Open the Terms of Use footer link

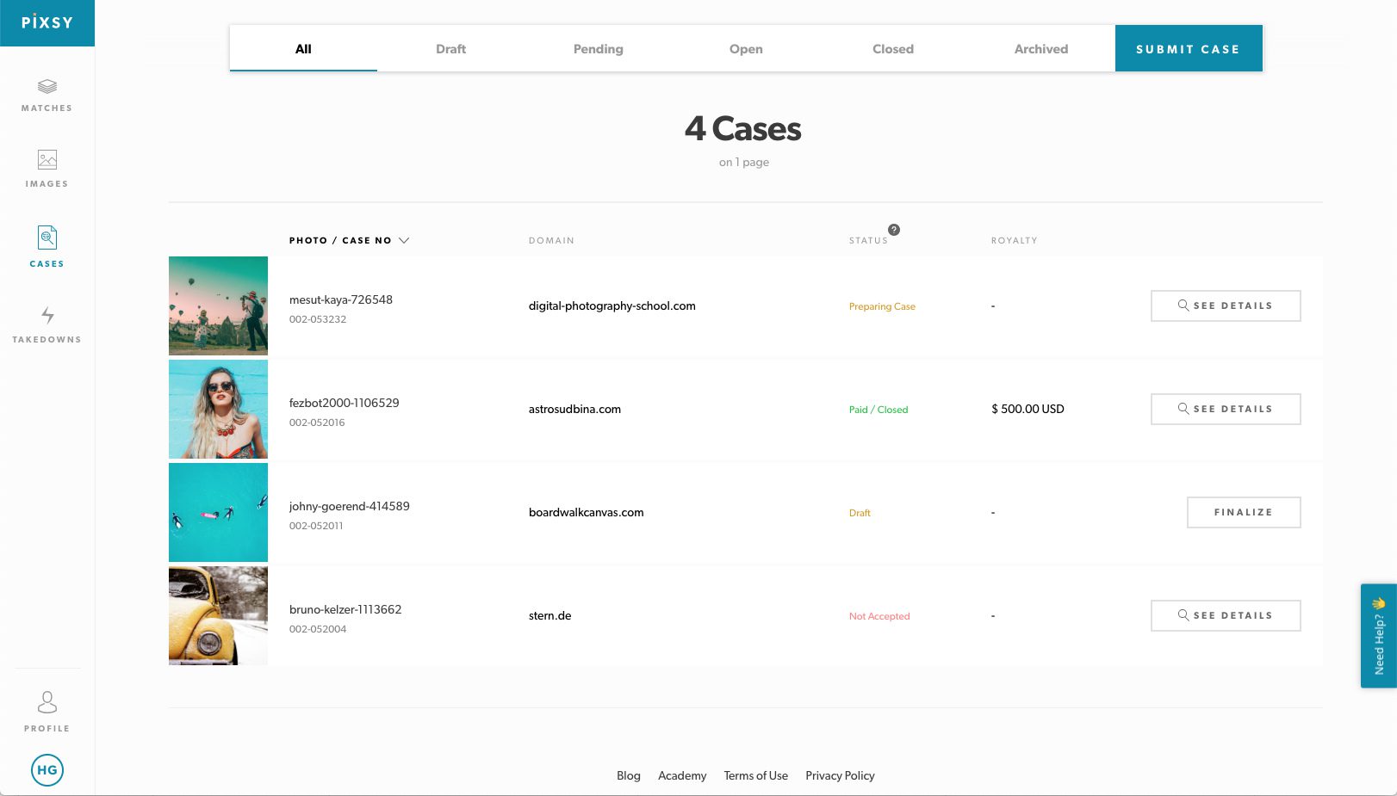click(x=755, y=775)
